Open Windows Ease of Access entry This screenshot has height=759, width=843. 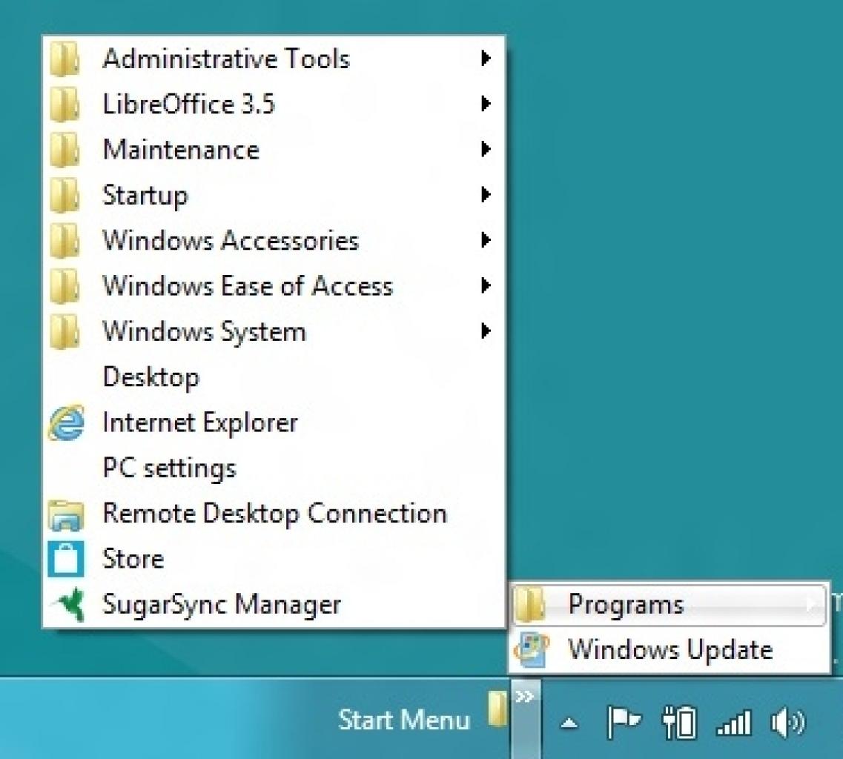[x=274, y=285]
